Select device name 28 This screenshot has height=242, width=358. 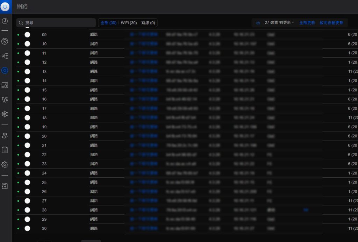click(x=44, y=210)
